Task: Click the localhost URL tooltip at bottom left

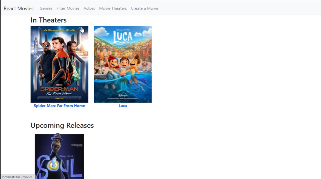Action: click(18, 177)
